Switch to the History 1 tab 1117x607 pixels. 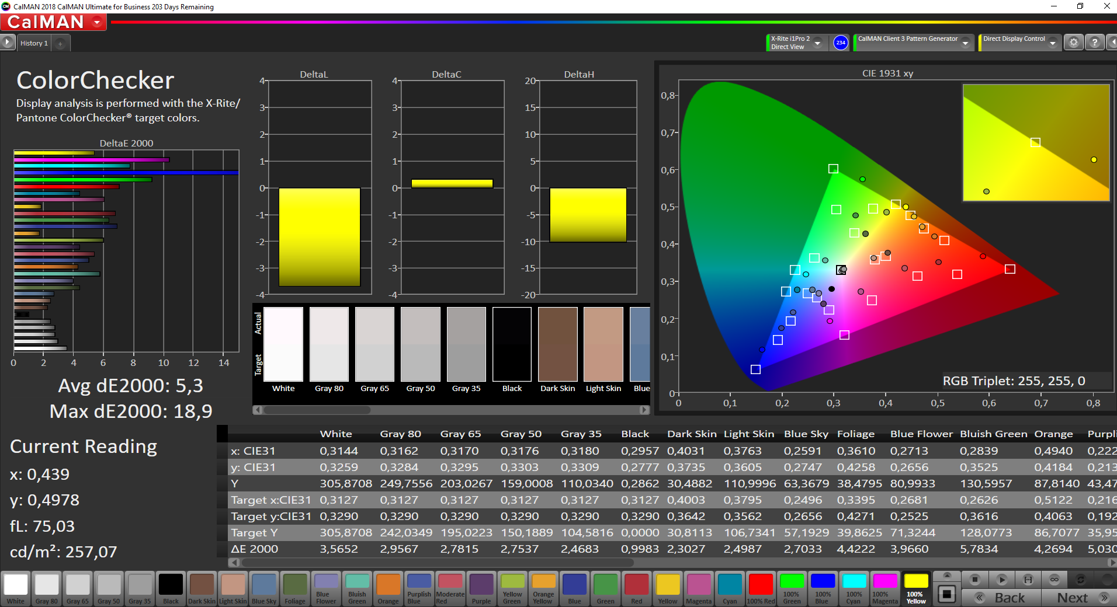click(34, 43)
